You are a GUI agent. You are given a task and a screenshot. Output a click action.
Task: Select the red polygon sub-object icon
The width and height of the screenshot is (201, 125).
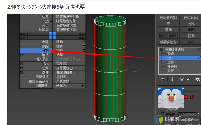coord(186,97)
